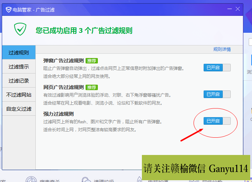Open the 过滤记录 tab
Screen dimensions: 252x182
(19, 81)
